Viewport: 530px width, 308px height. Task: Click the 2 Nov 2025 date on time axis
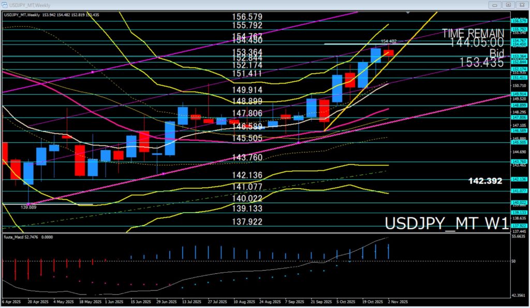[x=398, y=301]
